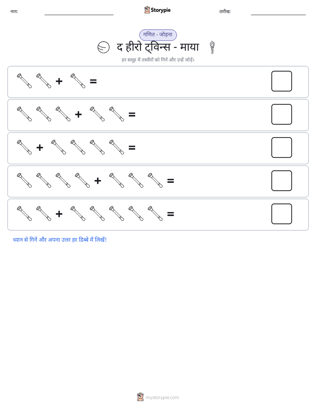Click the plus sign in row four
The image size is (316, 410).
coord(98,181)
